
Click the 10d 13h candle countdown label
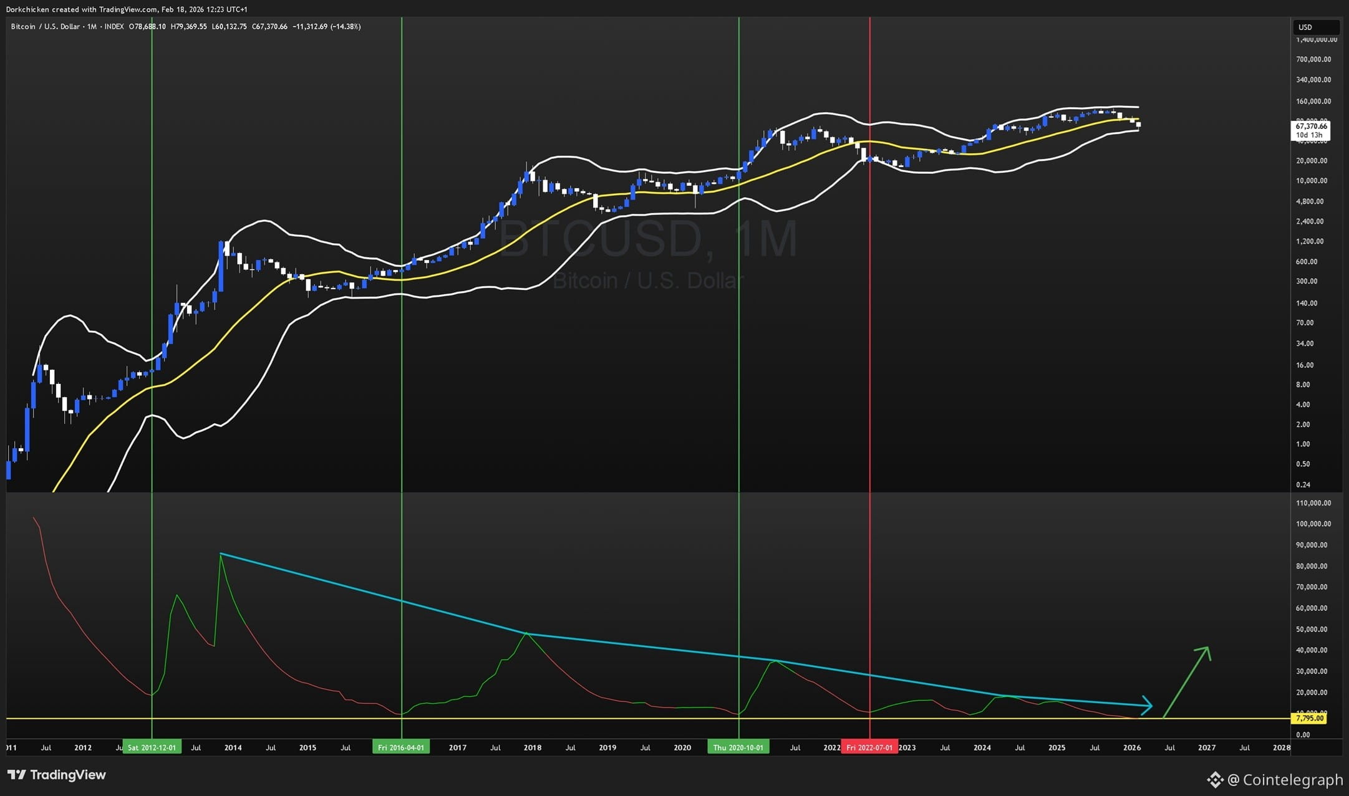click(1309, 135)
